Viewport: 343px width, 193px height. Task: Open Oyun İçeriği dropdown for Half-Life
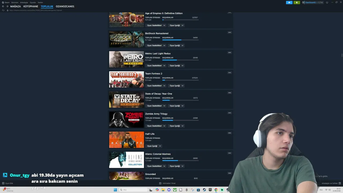click(x=154, y=146)
